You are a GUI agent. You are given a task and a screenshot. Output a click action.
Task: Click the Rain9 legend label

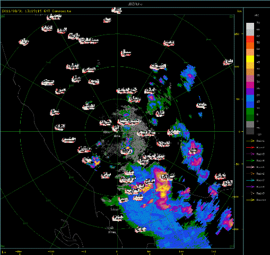(260, 193)
